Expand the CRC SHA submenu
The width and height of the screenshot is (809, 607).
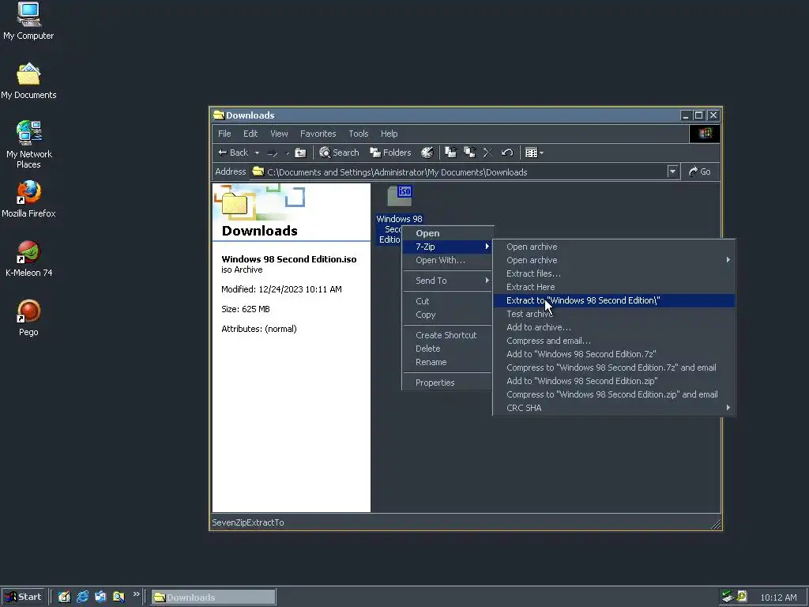(613, 408)
